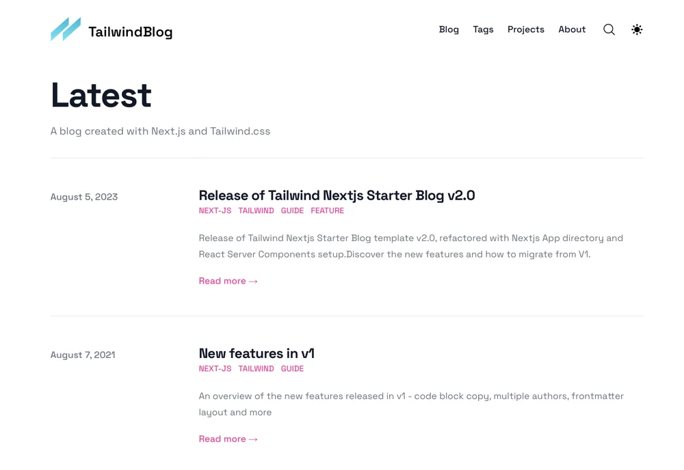The width and height of the screenshot is (684, 470).
Task: Click Read more for New features in v1
Action: point(228,439)
